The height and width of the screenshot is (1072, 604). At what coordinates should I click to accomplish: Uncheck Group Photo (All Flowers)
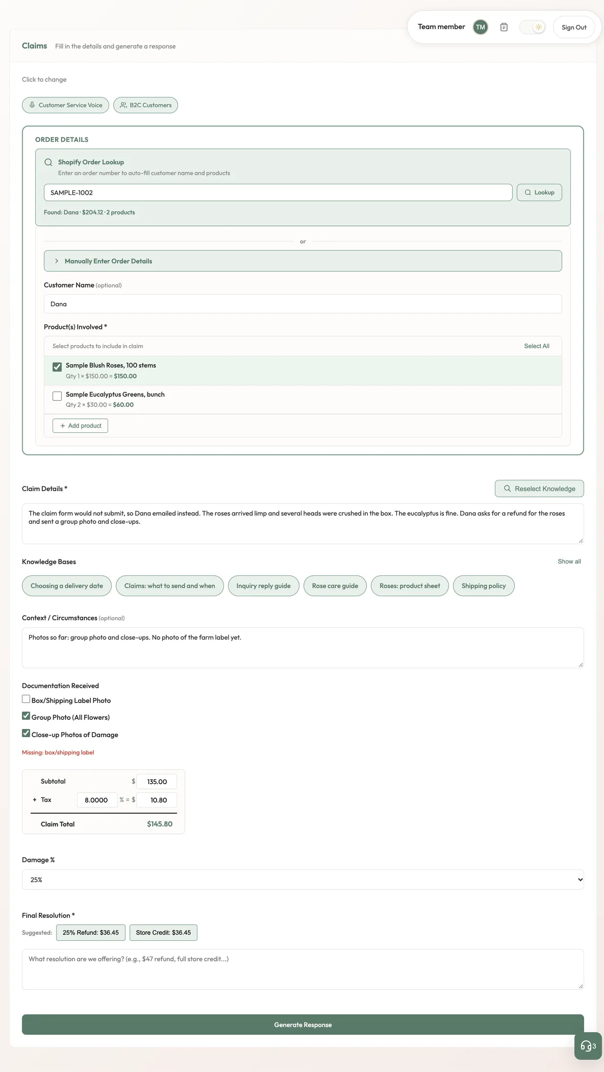[x=26, y=716]
